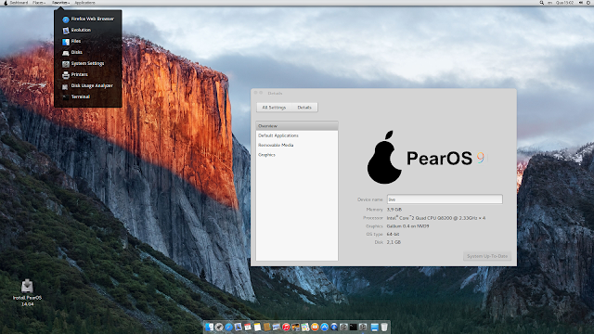Open the Trash icon in dock
This screenshot has height=334, width=594.
(384, 327)
